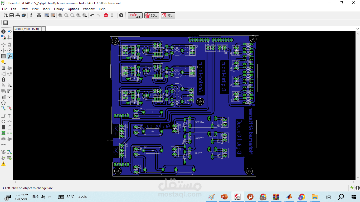
Task: Select the Value tool
Action: pyautogui.click(x=9, y=85)
